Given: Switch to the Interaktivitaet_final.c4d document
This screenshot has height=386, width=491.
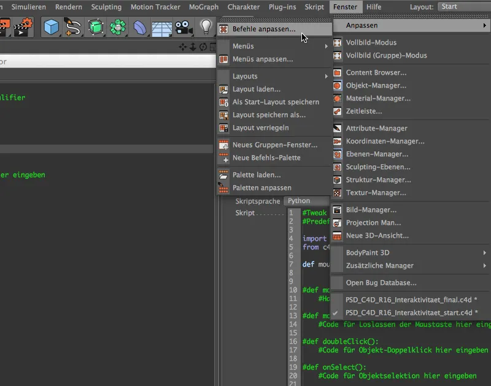Looking at the screenshot, I should tap(411, 300).
